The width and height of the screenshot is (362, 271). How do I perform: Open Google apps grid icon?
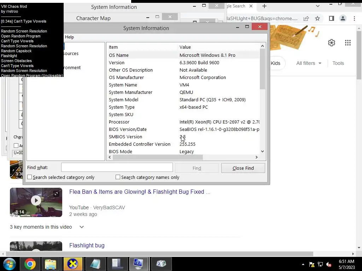[348, 43]
